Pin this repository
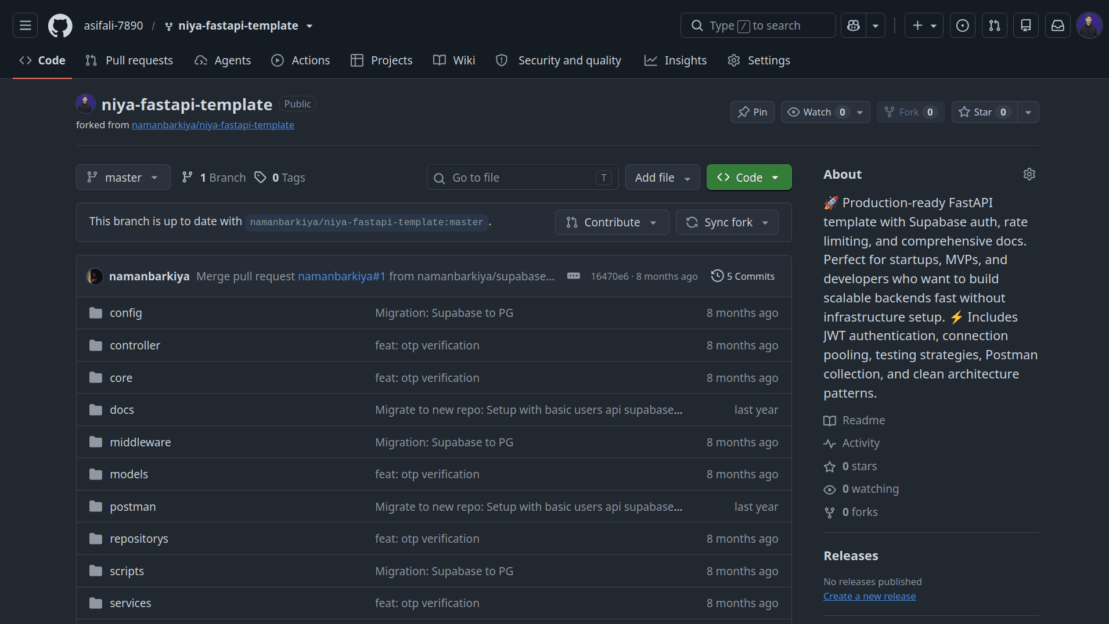The image size is (1109, 624). point(752,112)
